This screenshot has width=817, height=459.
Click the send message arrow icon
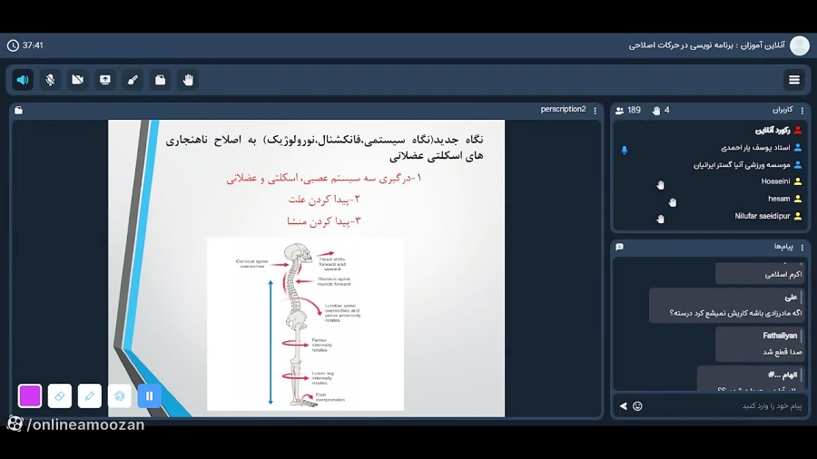point(623,405)
